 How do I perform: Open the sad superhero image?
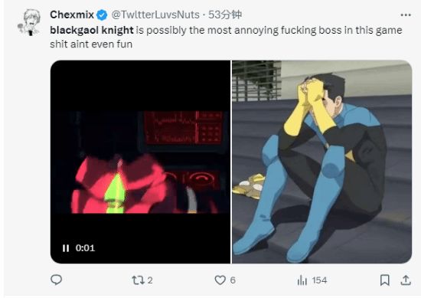coord(322,162)
